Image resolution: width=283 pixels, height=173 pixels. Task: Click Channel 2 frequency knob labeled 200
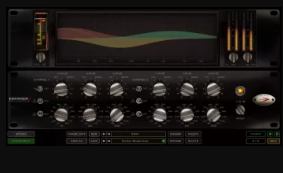[x=187, y=115]
